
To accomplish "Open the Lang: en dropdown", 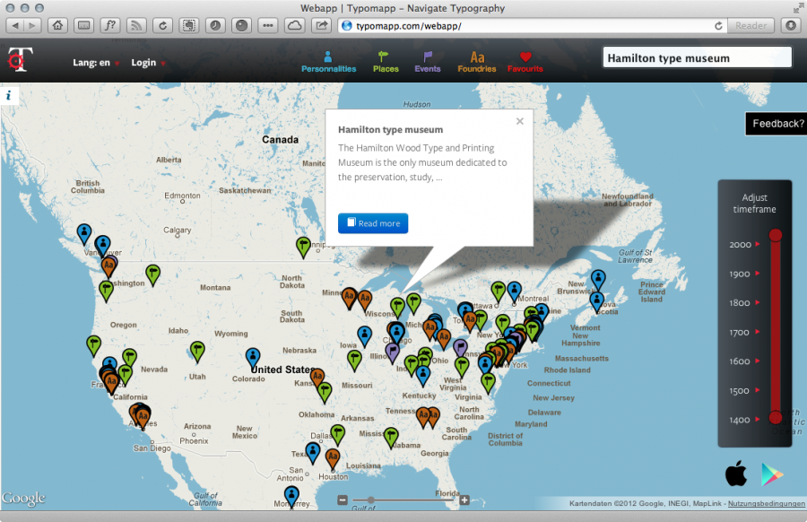I will point(96,63).
